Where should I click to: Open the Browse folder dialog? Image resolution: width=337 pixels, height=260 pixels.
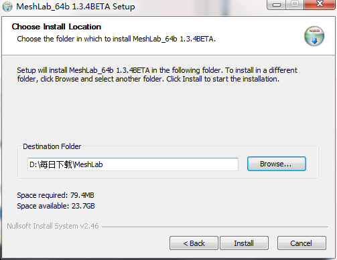(277, 164)
